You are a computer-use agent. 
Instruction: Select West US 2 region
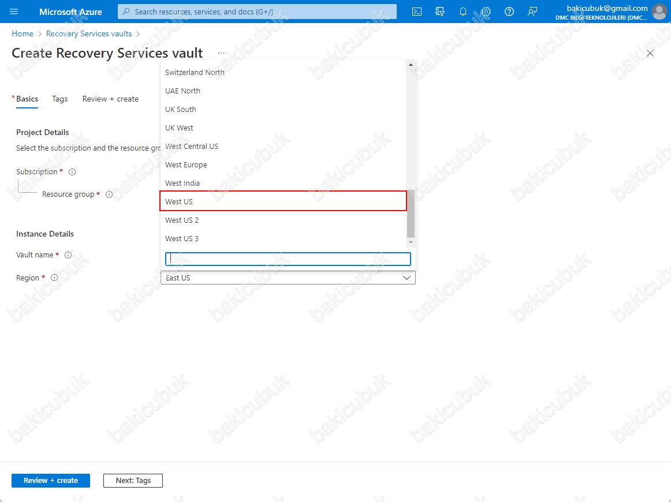283,220
